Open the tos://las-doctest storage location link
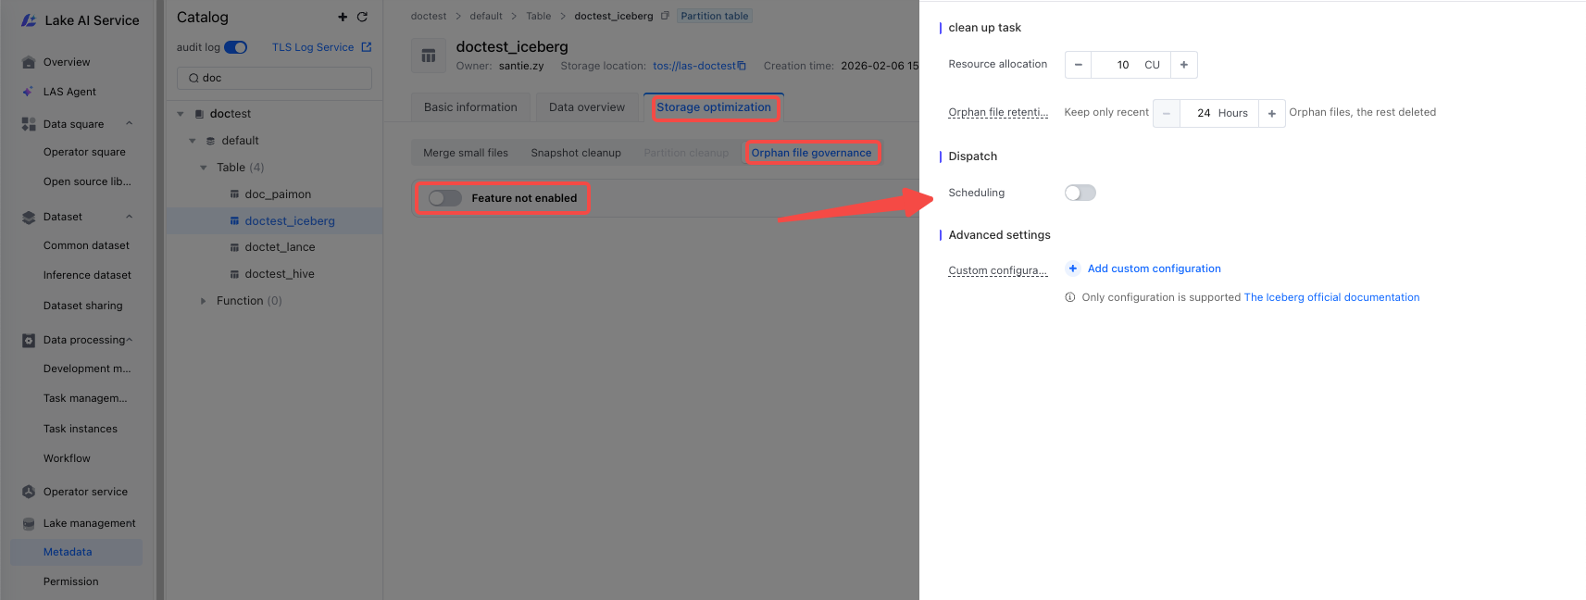Image resolution: width=1586 pixels, height=600 pixels. pyautogui.click(x=694, y=66)
